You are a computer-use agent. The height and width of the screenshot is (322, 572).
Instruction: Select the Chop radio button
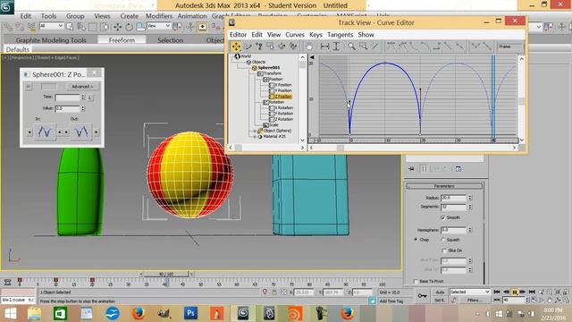(416, 240)
